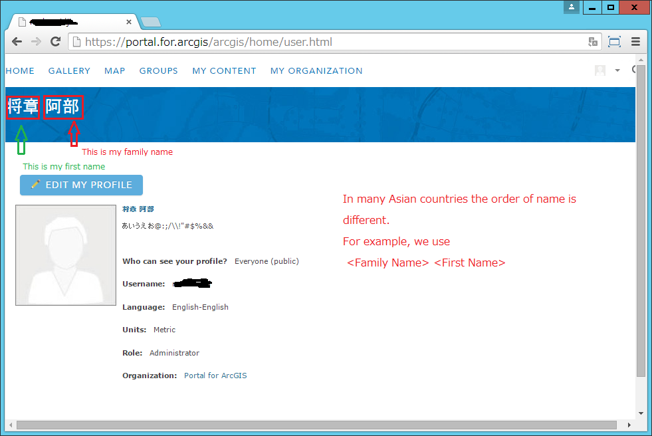Close the current browser tab

click(x=129, y=22)
